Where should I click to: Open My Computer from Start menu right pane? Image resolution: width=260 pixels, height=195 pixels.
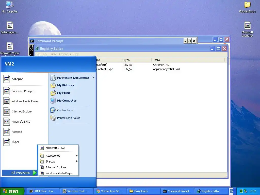(x=67, y=101)
